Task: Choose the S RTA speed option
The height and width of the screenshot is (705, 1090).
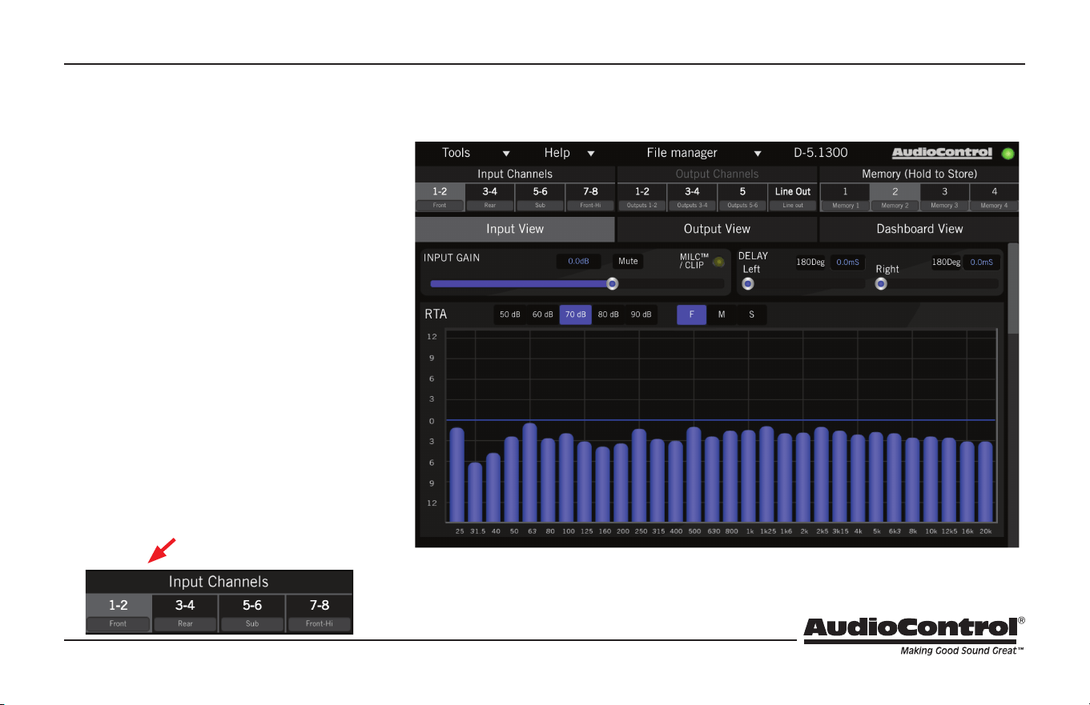Action: (x=751, y=314)
